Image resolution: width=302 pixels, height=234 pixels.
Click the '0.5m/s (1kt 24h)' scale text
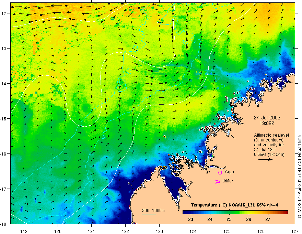[x=269, y=155]
